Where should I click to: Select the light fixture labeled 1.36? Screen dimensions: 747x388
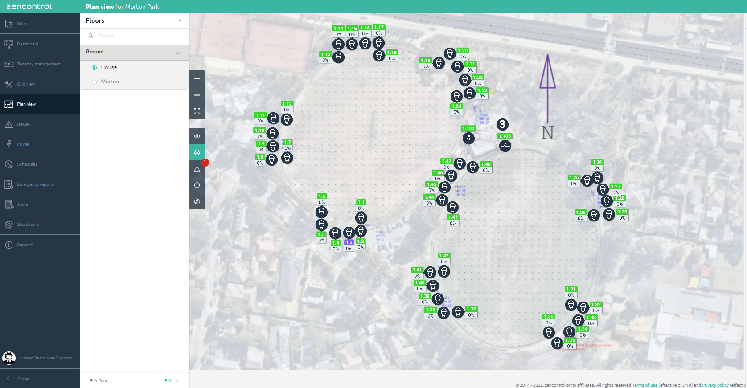549,332
